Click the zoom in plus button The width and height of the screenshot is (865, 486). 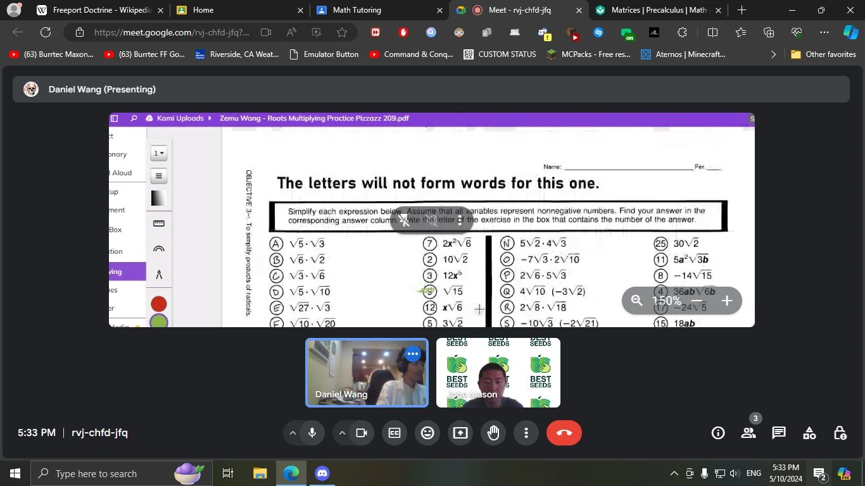(x=726, y=301)
